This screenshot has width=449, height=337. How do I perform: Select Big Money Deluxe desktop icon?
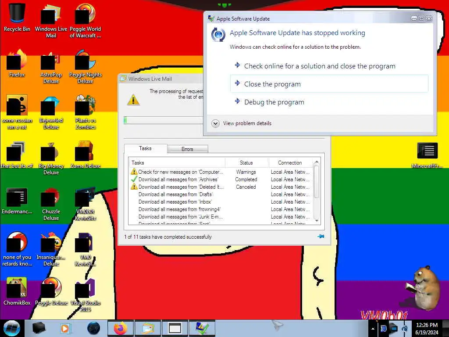[51, 158]
